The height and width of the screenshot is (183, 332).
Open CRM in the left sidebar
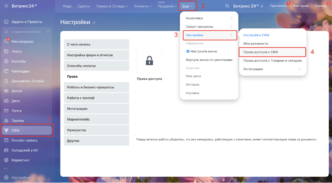coord(27,131)
